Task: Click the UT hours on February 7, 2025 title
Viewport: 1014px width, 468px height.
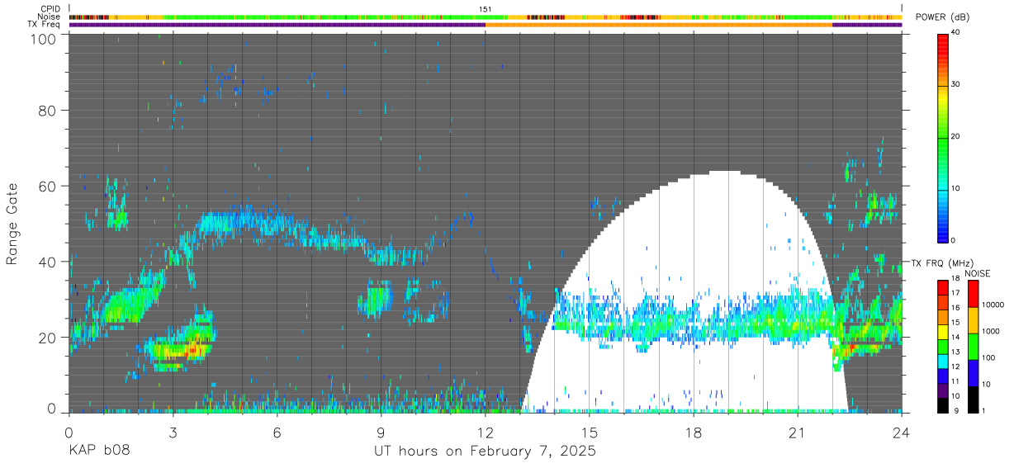Action: tap(486, 452)
